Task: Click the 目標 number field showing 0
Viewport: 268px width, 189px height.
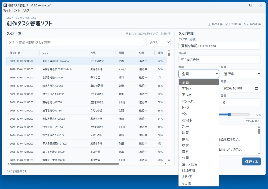Action: [x=241, y=102]
